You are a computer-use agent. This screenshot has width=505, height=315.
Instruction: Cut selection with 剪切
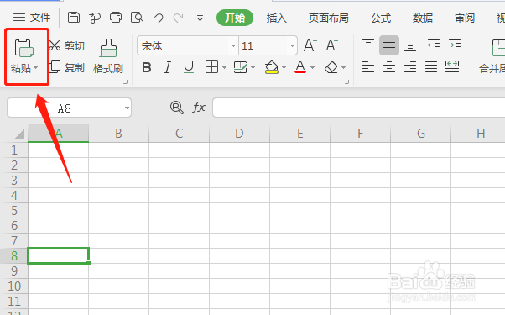pyautogui.click(x=66, y=46)
